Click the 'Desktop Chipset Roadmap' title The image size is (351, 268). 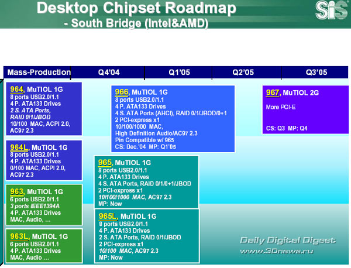coord(136,8)
